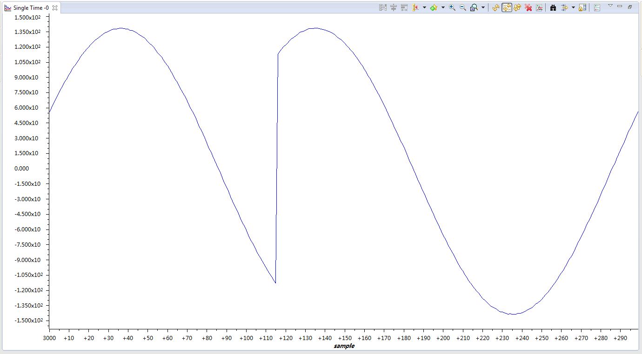Click the negative '-4.500x10' y-axis label
This screenshot has height=354, width=642.
[x=27, y=214]
